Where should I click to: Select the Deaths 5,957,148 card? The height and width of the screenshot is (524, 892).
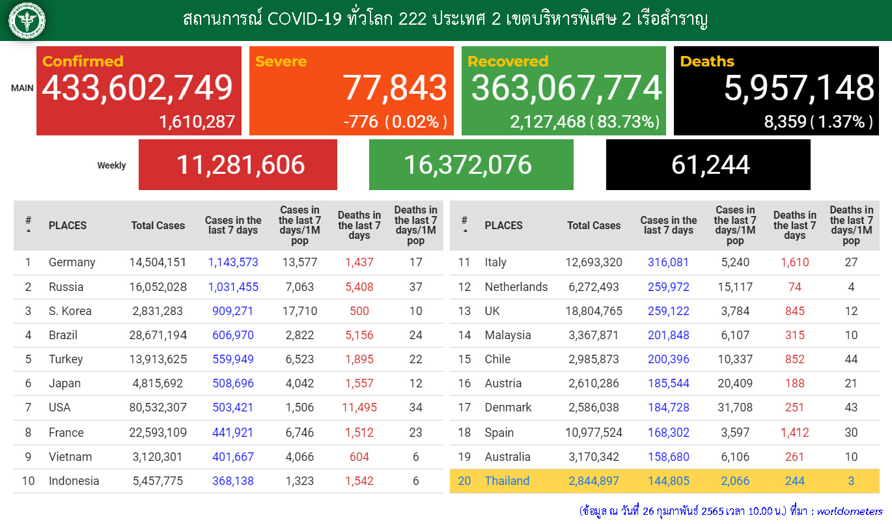click(x=776, y=90)
